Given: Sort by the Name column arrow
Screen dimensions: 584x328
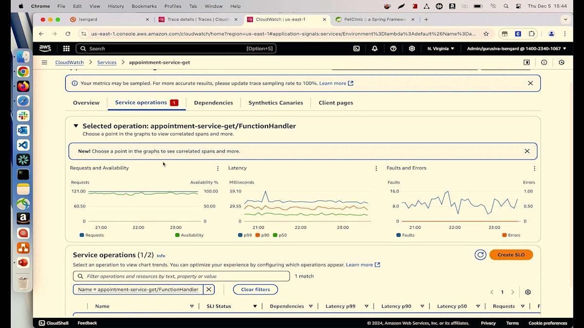Looking at the screenshot, I should pyautogui.click(x=192, y=306).
